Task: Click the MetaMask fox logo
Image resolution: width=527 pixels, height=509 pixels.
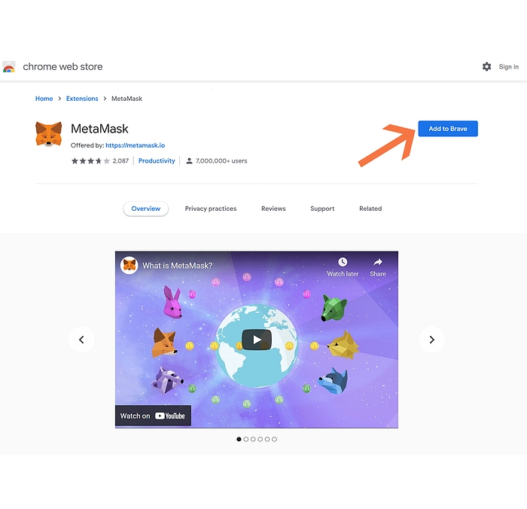Action: pos(49,134)
